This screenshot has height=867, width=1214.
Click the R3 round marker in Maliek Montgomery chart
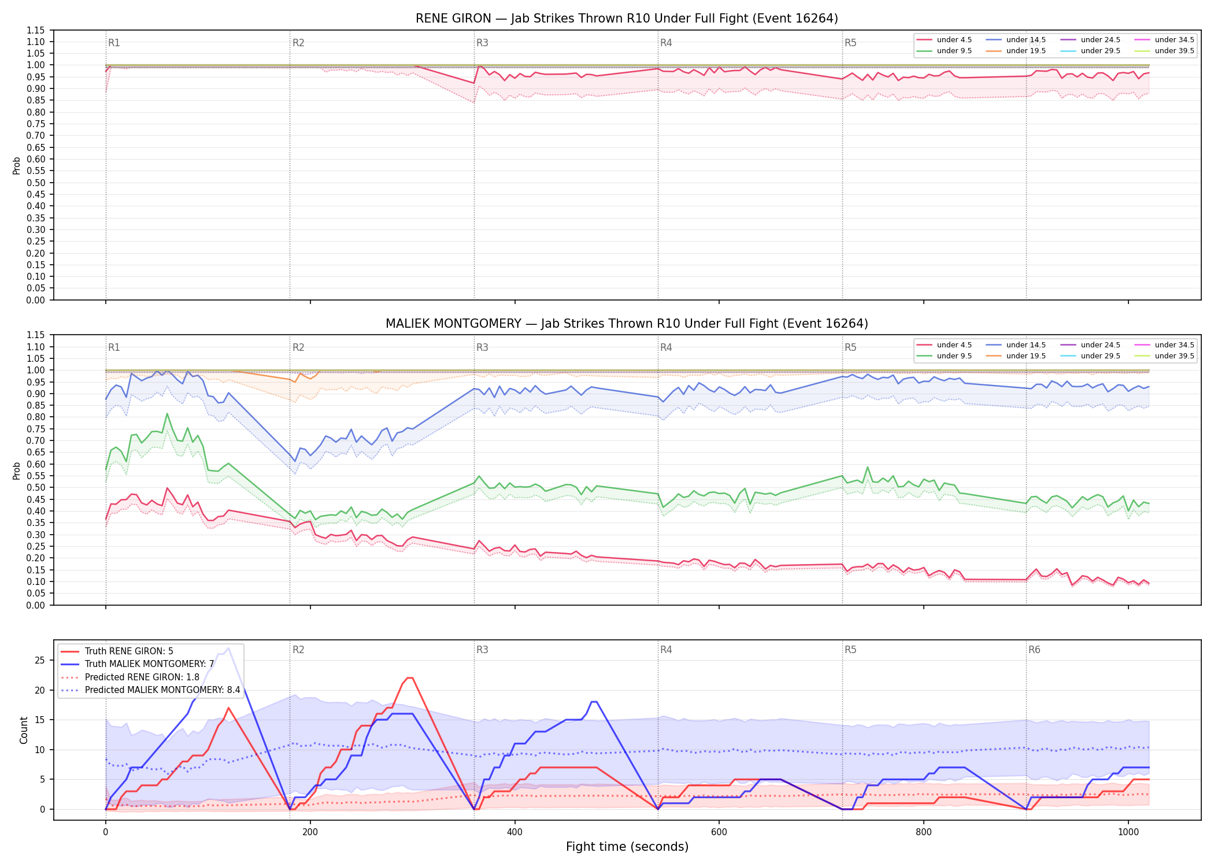tap(482, 347)
